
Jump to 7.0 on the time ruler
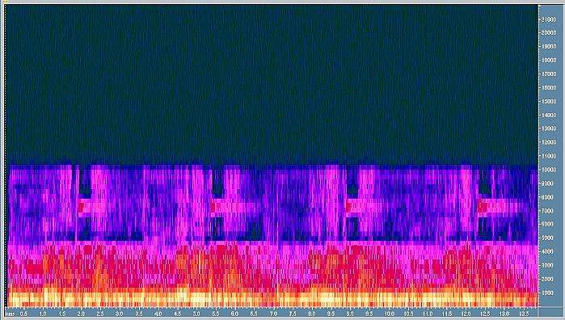273,314
